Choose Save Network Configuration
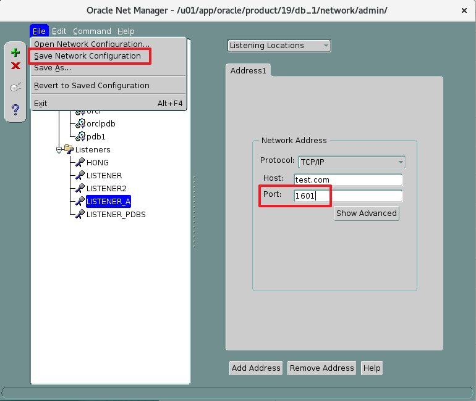476x401 pixels. (108, 56)
